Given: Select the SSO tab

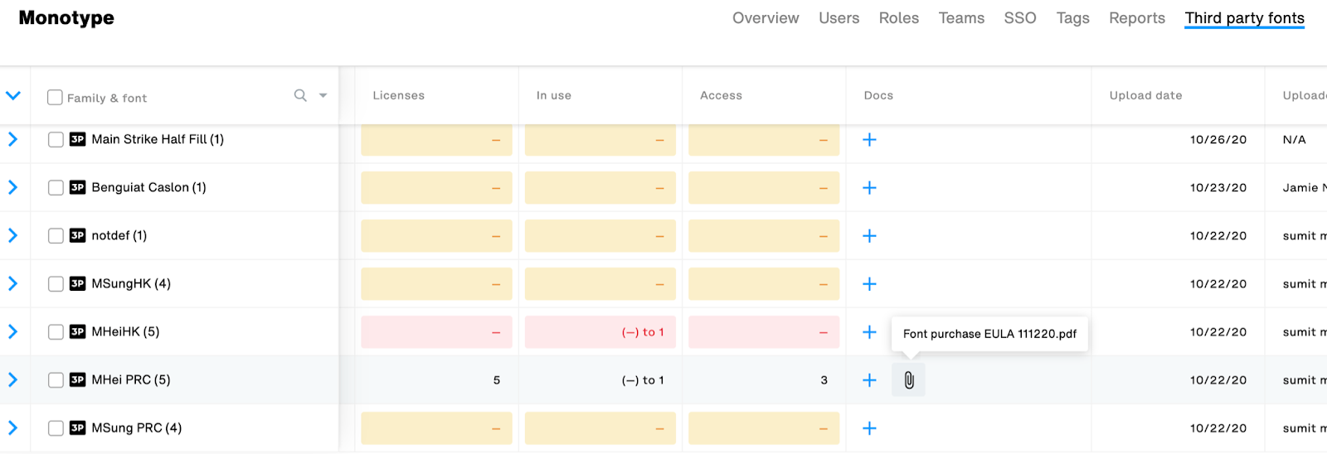Looking at the screenshot, I should [x=1020, y=18].
